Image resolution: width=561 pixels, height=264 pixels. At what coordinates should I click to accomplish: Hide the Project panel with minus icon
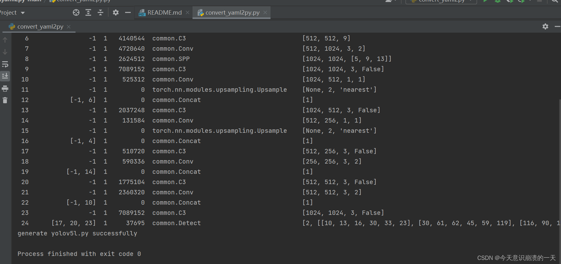[128, 12]
